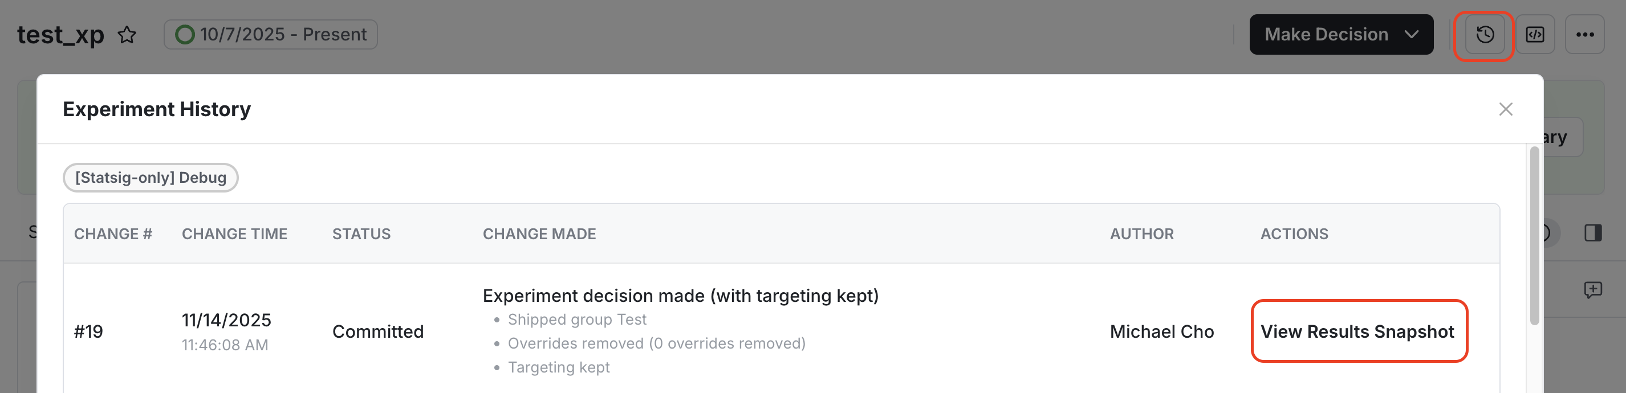Viewport: 1626px width, 393px height.
Task: Sort by the CHANGE TIME column header
Action: pos(234,234)
